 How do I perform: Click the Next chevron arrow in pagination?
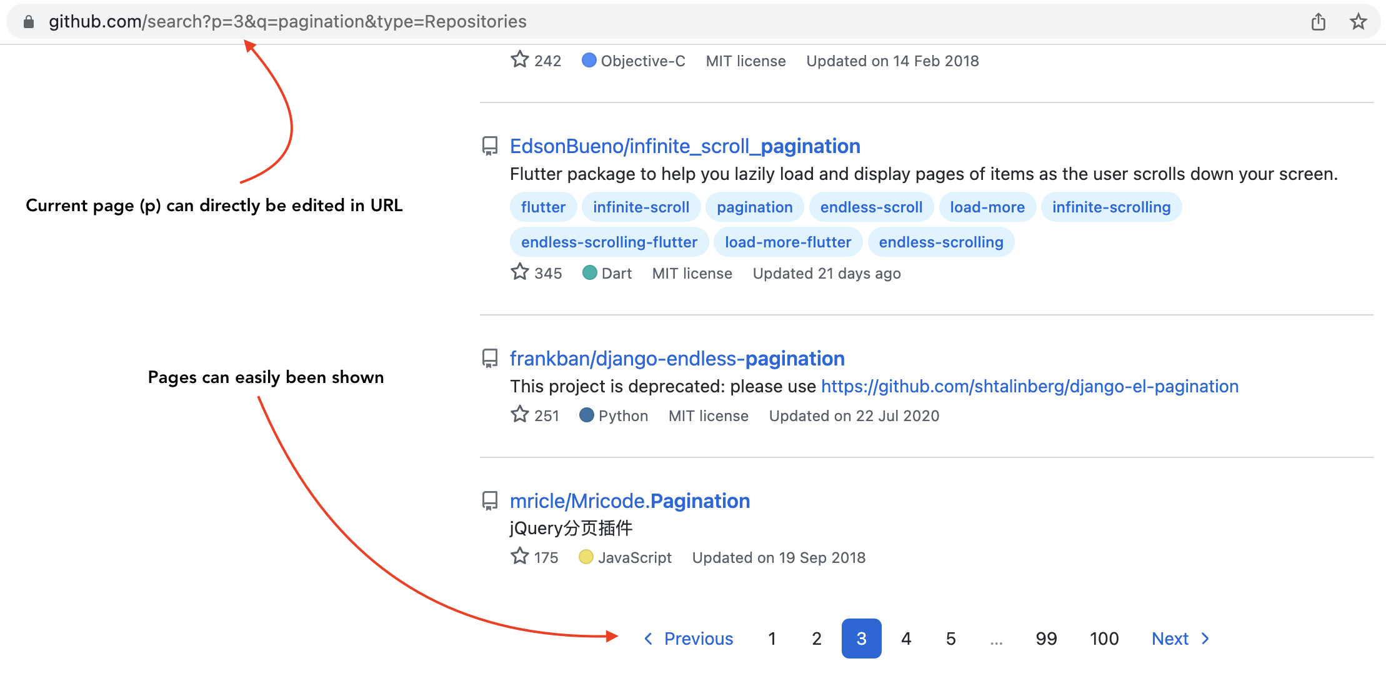point(1205,639)
